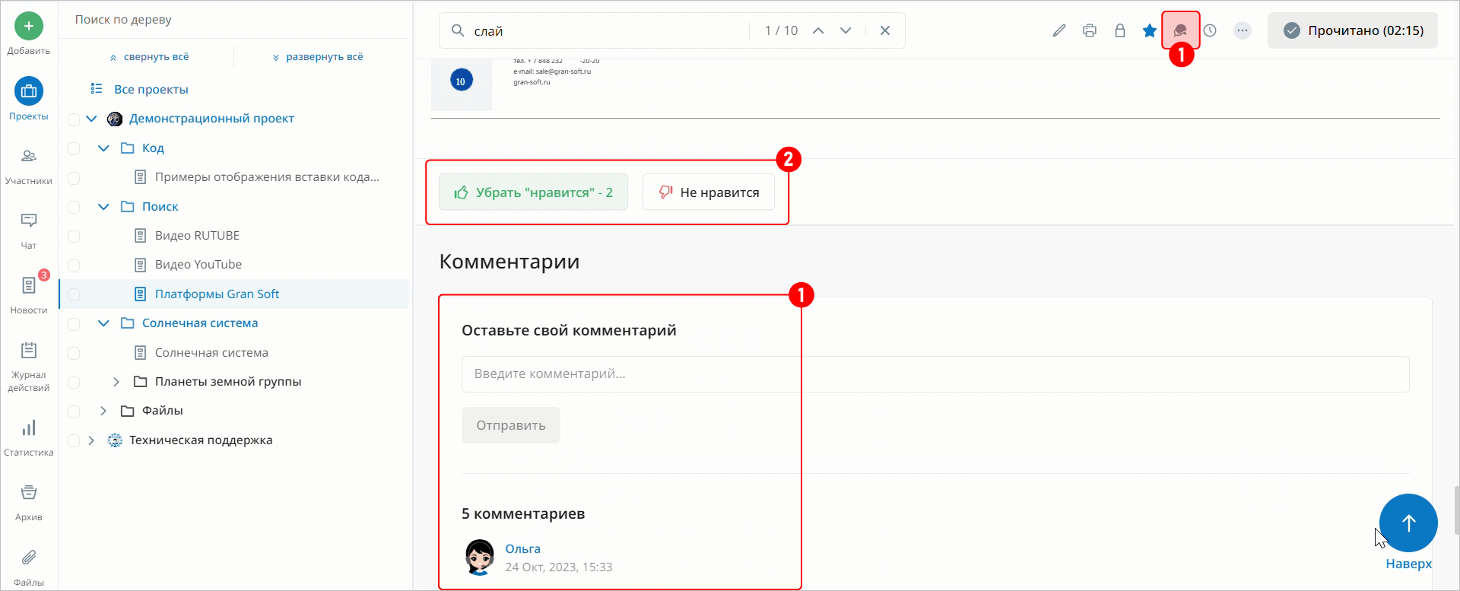Collapse the Демонстрационный проект node

pyautogui.click(x=91, y=119)
